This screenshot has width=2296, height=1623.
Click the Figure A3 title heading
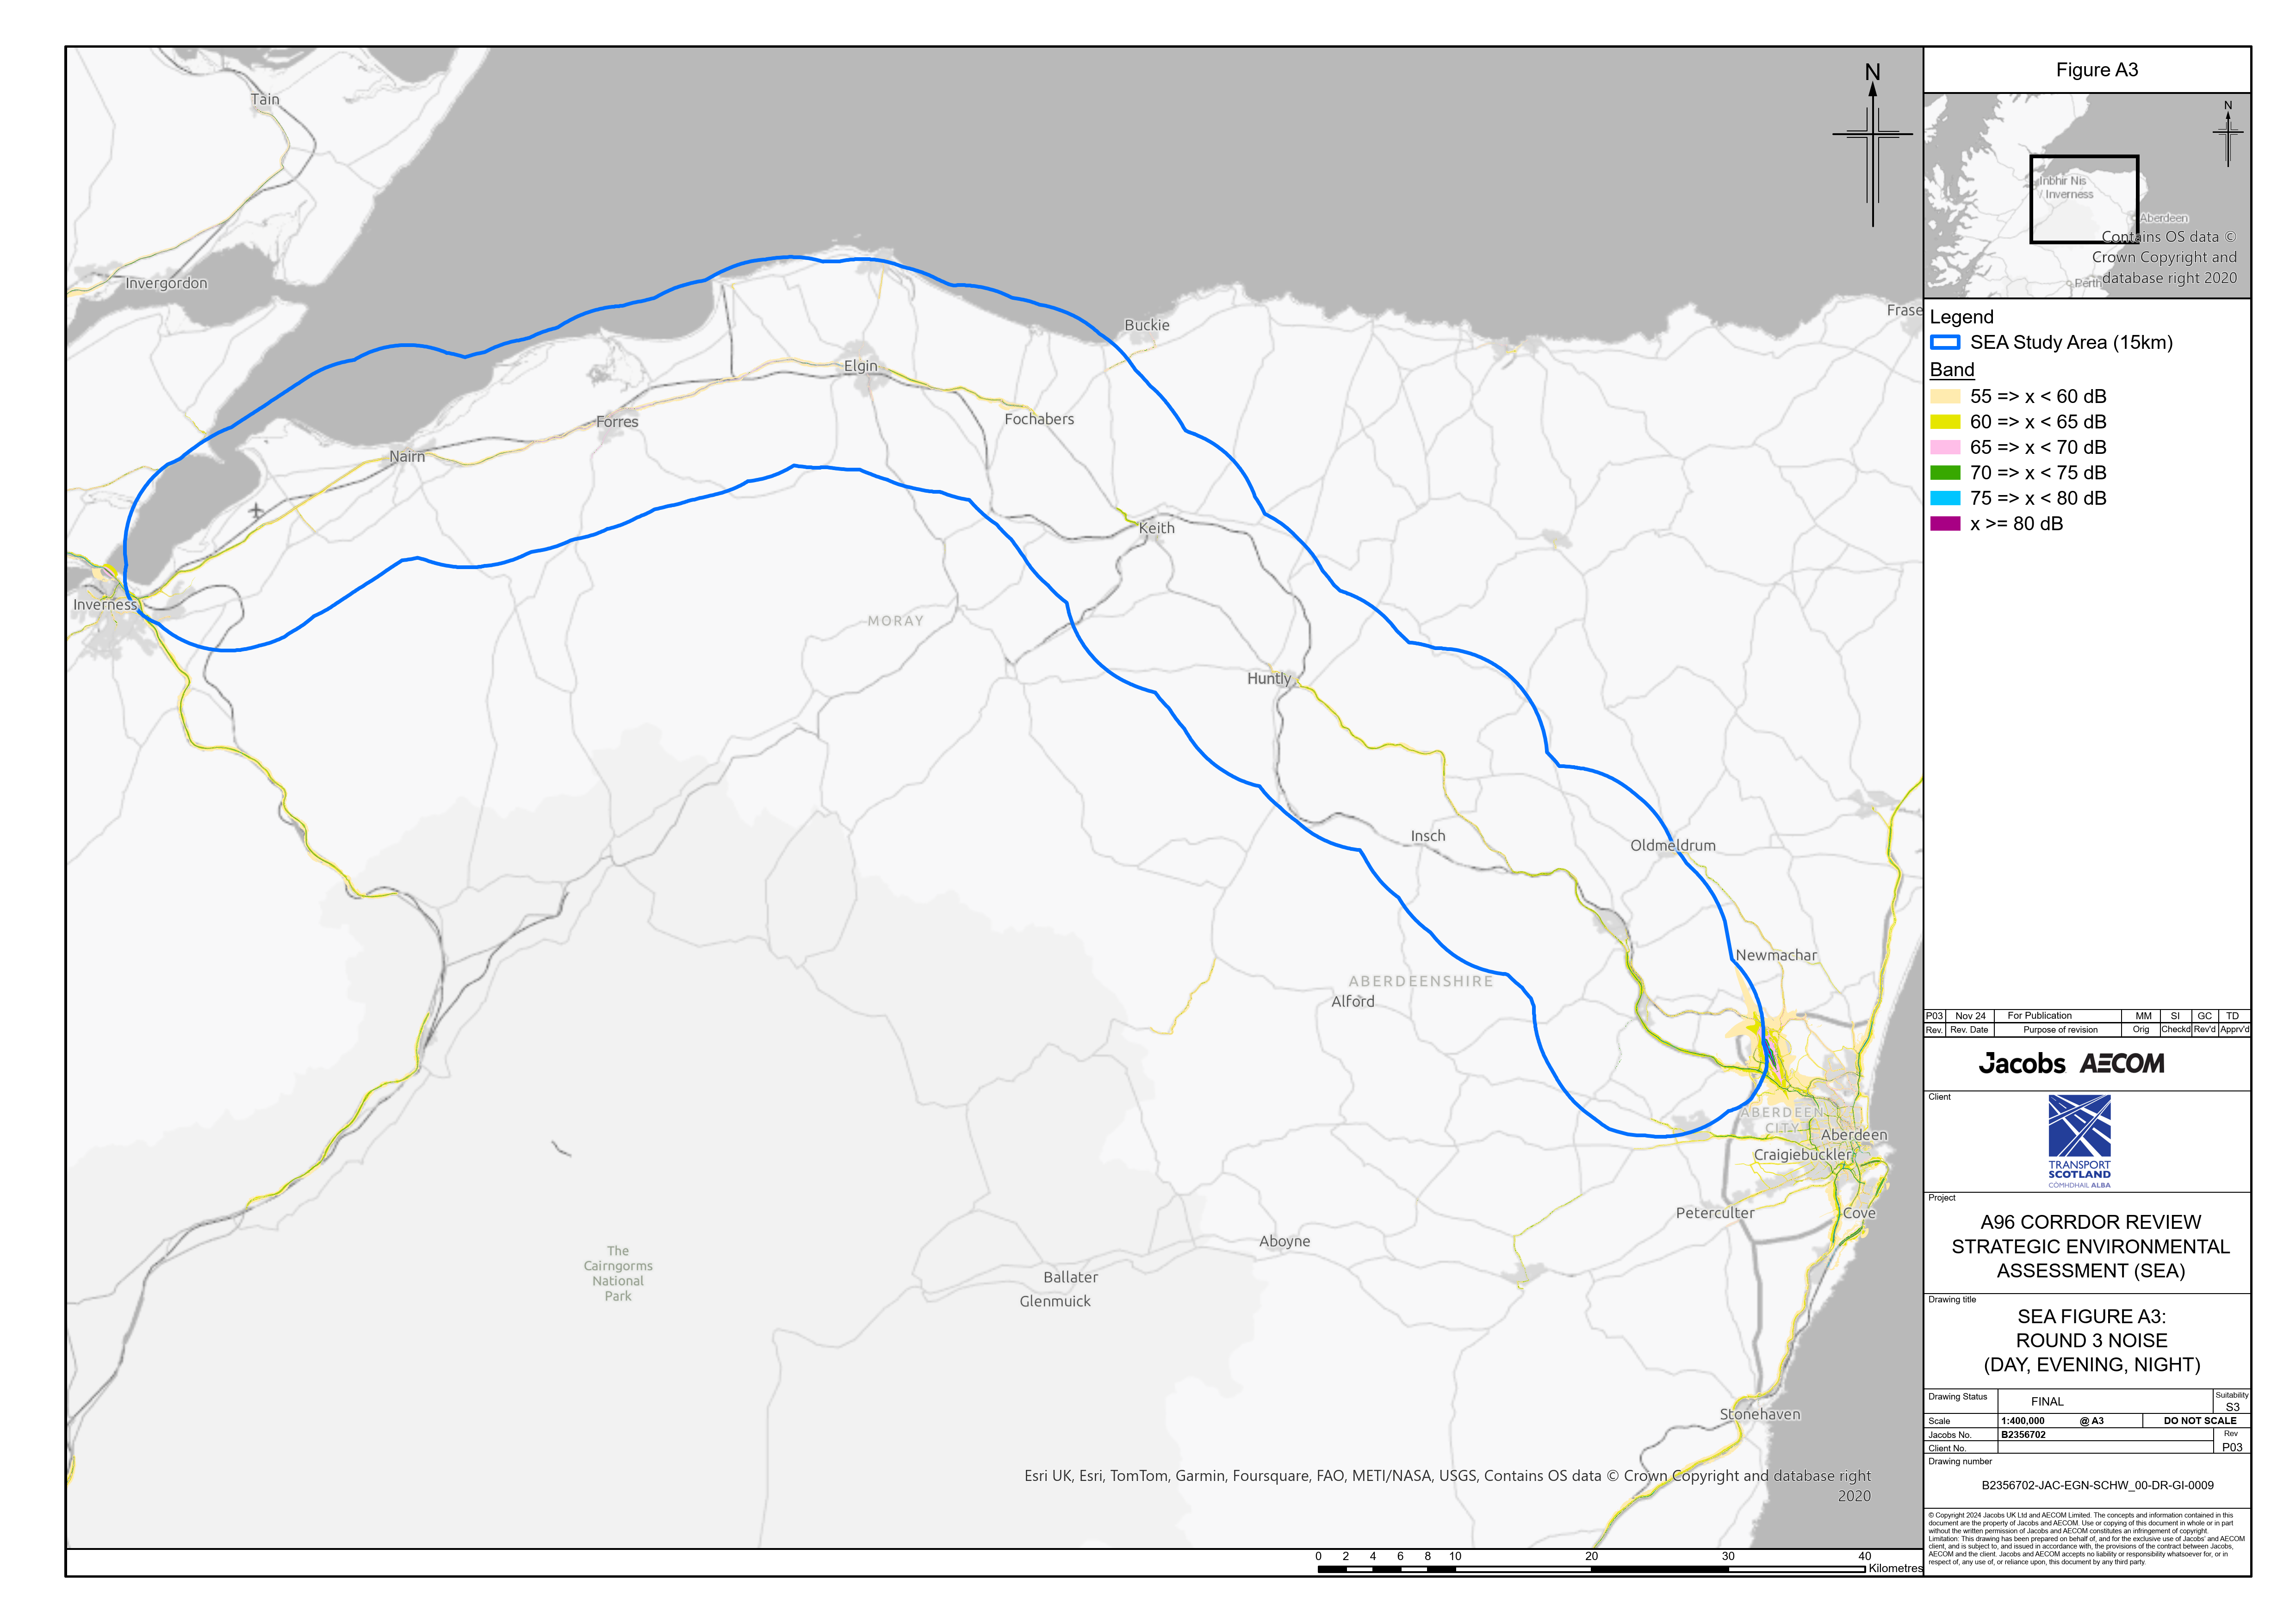pos(2096,70)
